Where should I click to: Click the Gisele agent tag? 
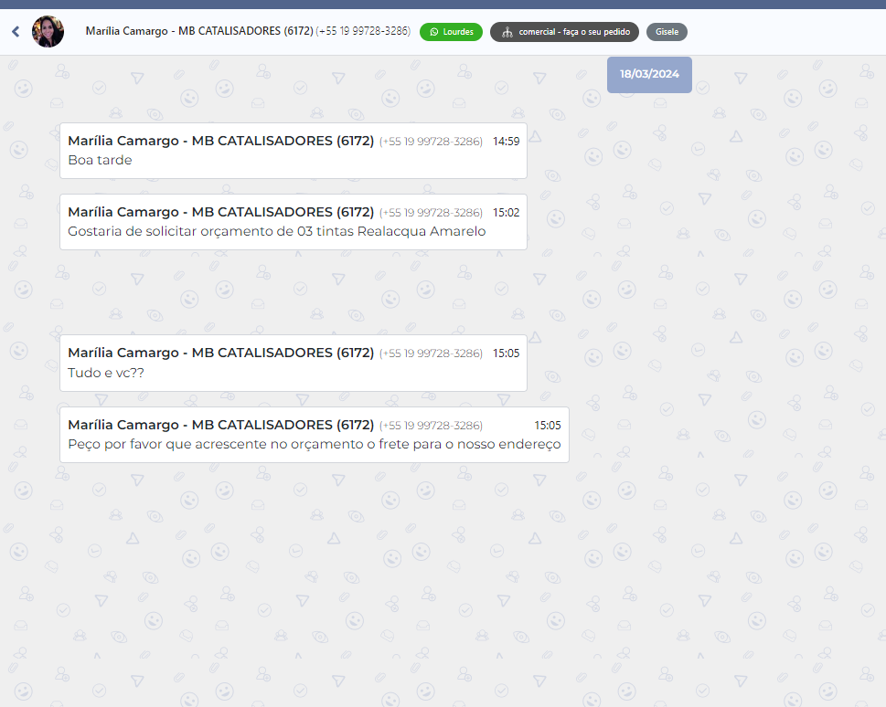click(x=667, y=32)
